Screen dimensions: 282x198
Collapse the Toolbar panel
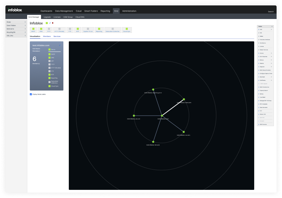[272, 26]
